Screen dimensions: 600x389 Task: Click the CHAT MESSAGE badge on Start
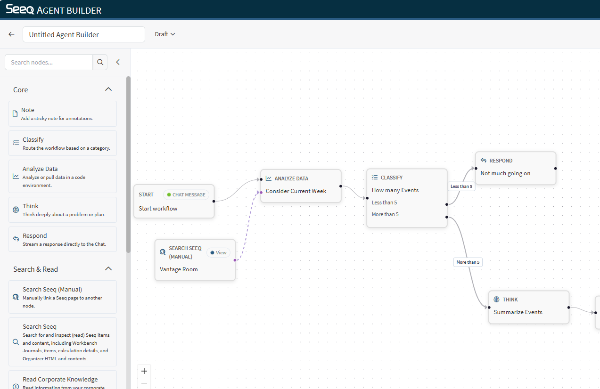(x=186, y=195)
